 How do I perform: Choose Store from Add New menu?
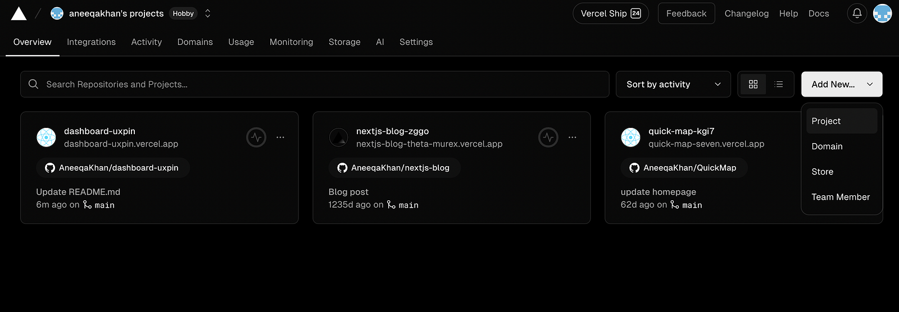(x=842, y=172)
